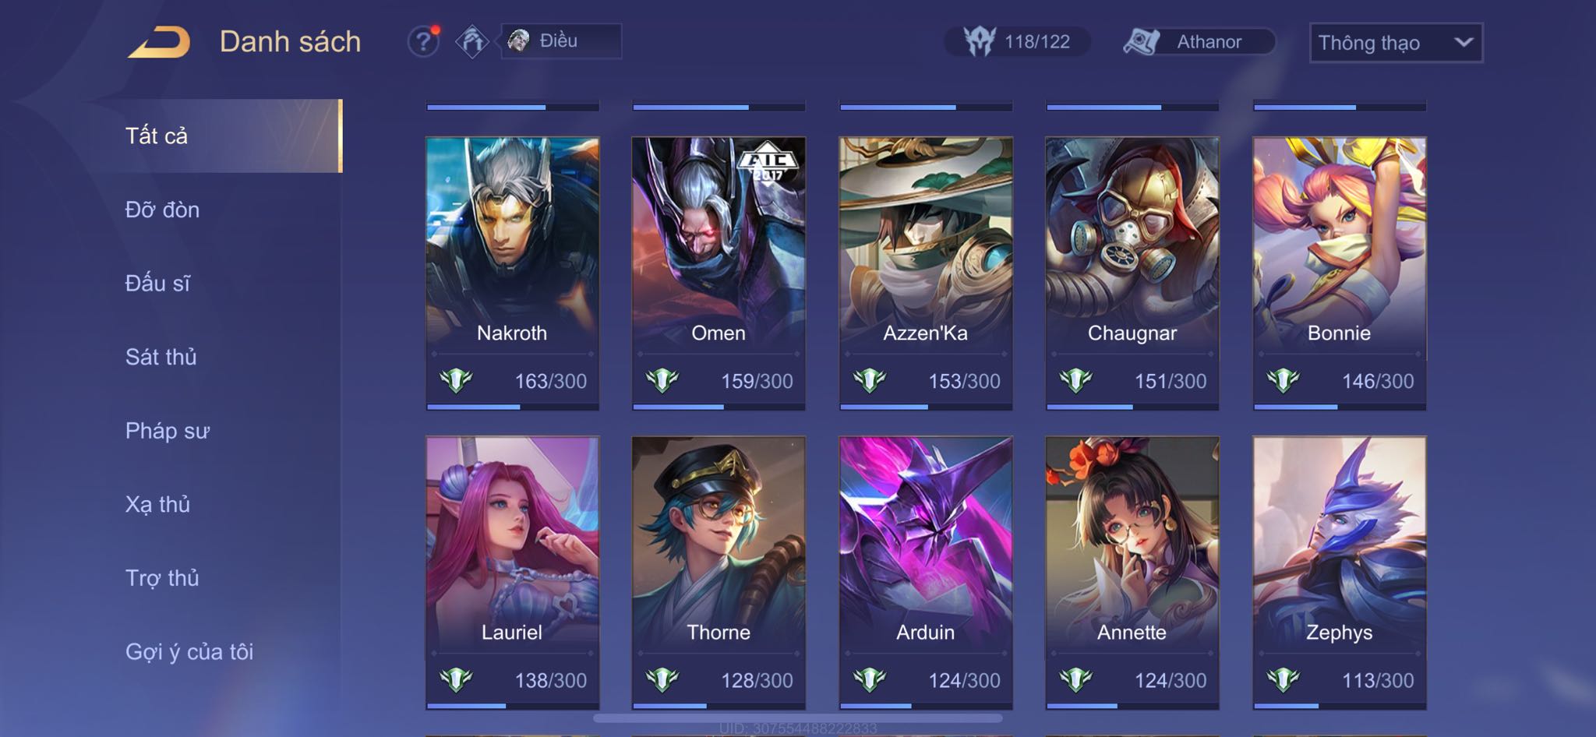Click the AIC 2017 badge on Omen
1596x737 pixels.
click(768, 161)
